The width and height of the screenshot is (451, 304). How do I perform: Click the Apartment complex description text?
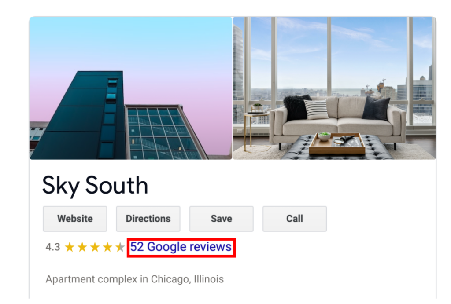pyautogui.click(x=92, y=279)
